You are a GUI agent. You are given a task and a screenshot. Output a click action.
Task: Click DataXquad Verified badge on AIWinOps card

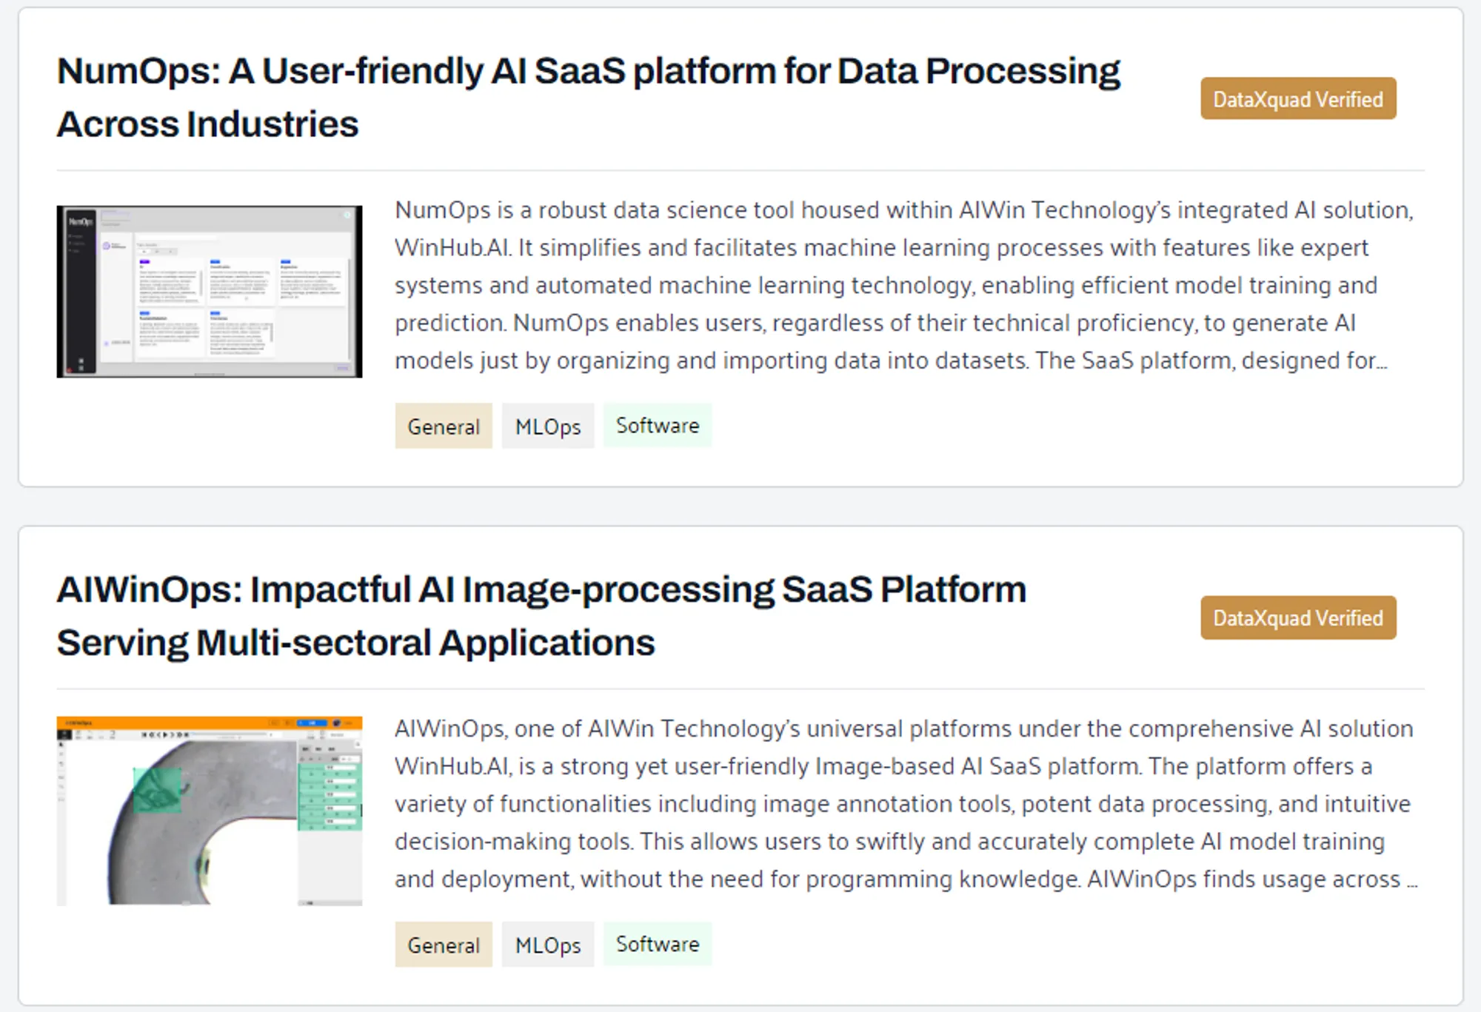[x=1298, y=617]
